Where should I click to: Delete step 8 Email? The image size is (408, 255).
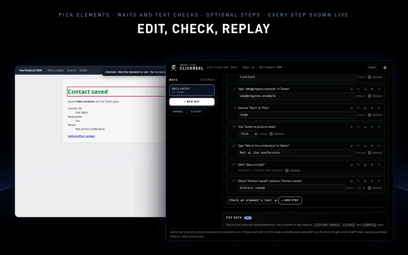(x=379, y=89)
